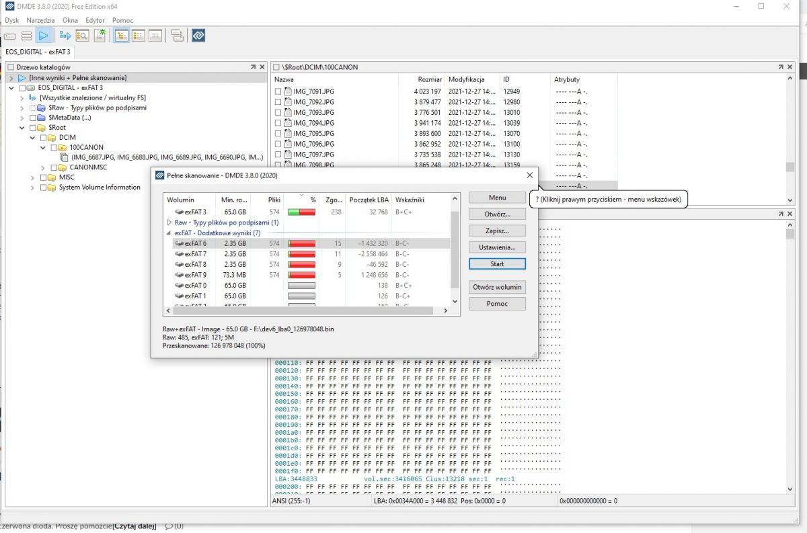Click the volume icon of exFAT 9 row
Viewport: 807px width, 533px height.
[179, 275]
